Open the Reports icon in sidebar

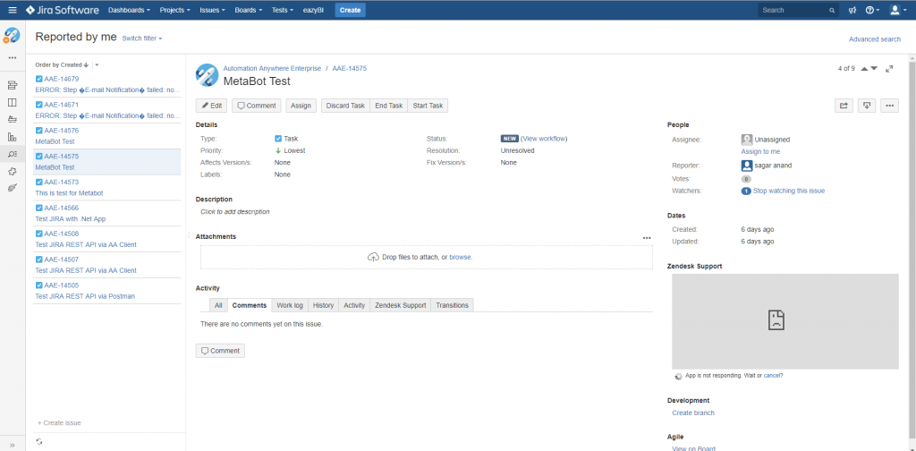tap(12, 137)
